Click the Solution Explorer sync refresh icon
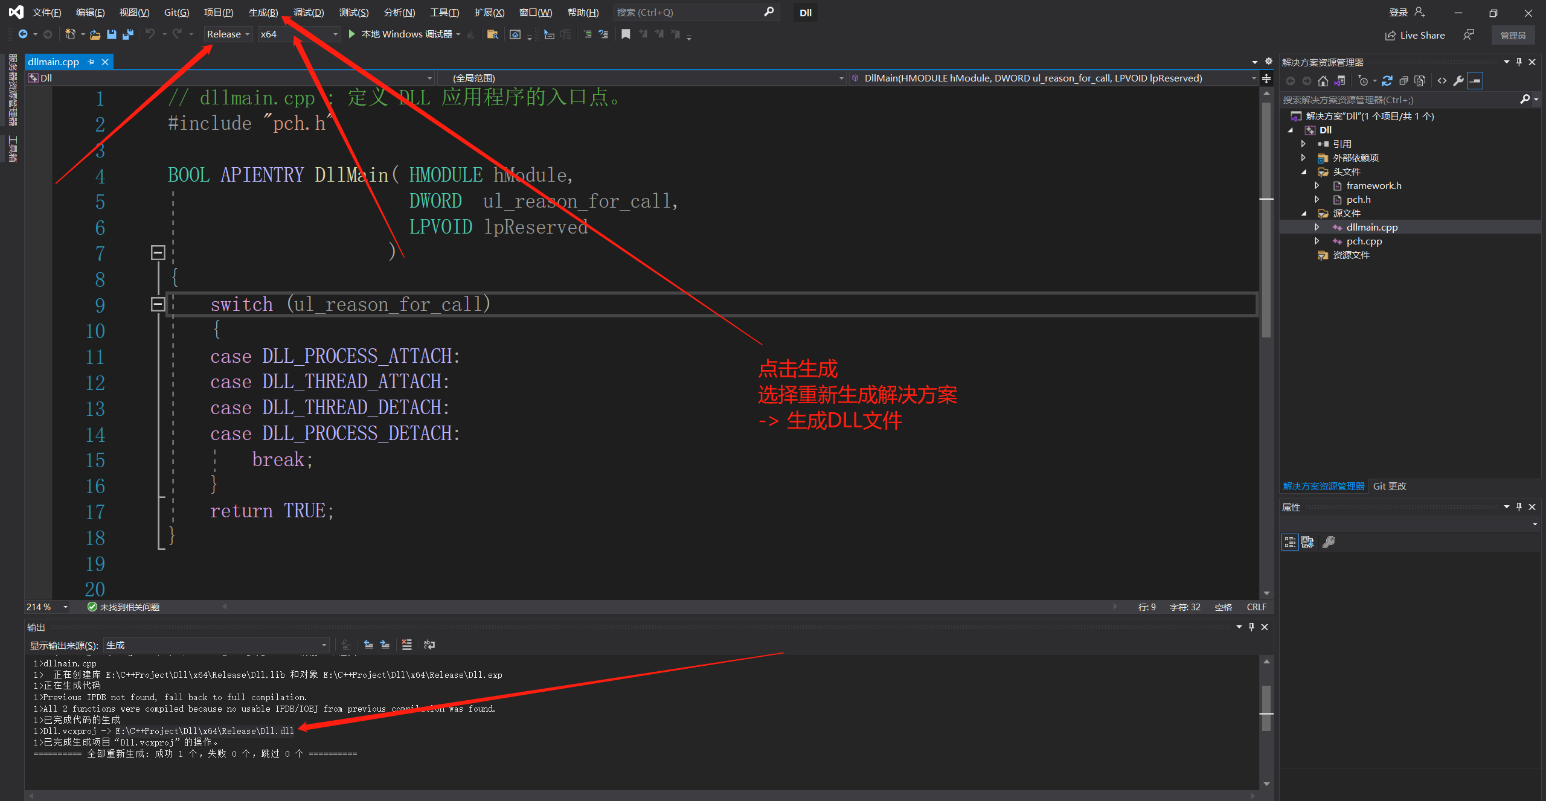The width and height of the screenshot is (1546, 801). click(1387, 81)
